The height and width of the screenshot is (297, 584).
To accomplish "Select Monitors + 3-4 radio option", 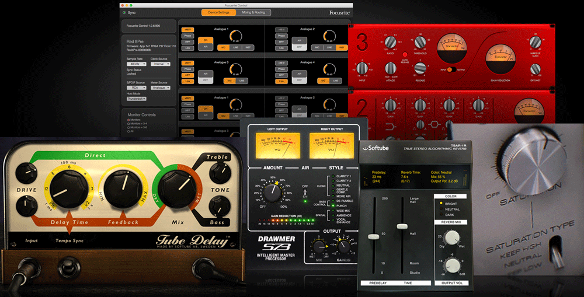I will coord(129,124).
